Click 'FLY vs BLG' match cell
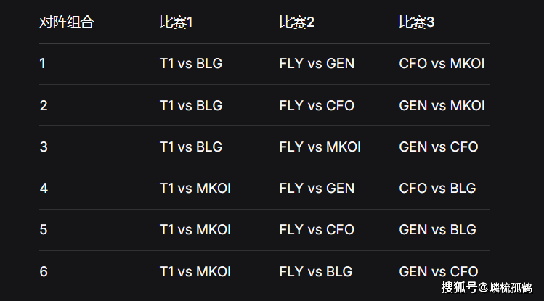544x301 pixels. click(315, 272)
